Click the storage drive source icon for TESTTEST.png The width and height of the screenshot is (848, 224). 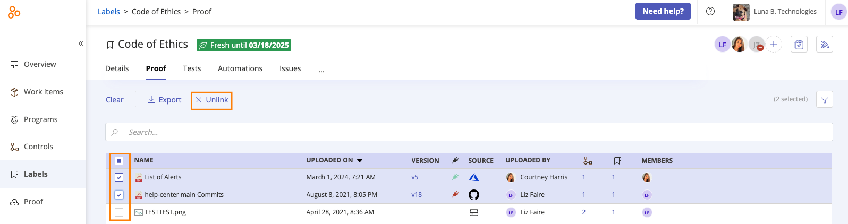click(x=474, y=212)
